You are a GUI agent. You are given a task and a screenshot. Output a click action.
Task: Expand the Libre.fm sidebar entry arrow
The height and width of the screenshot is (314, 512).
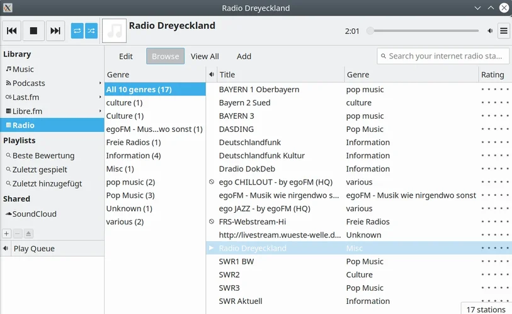pyautogui.click(x=100, y=112)
